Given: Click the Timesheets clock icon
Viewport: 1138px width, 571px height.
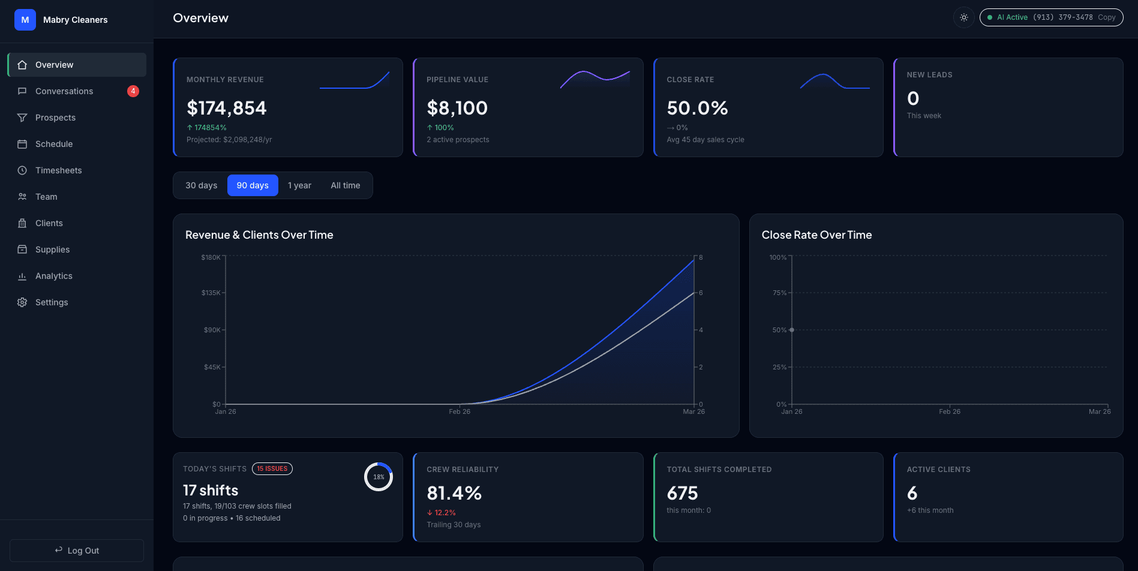Looking at the screenshot, I should tap(22, 170).
